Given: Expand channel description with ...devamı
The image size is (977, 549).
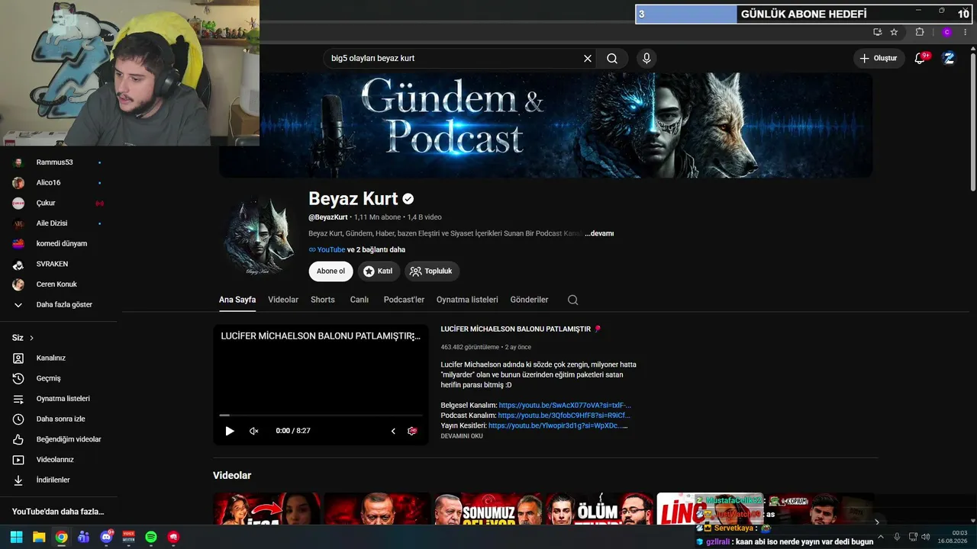Looking at the screenshot, I should 599,233.
